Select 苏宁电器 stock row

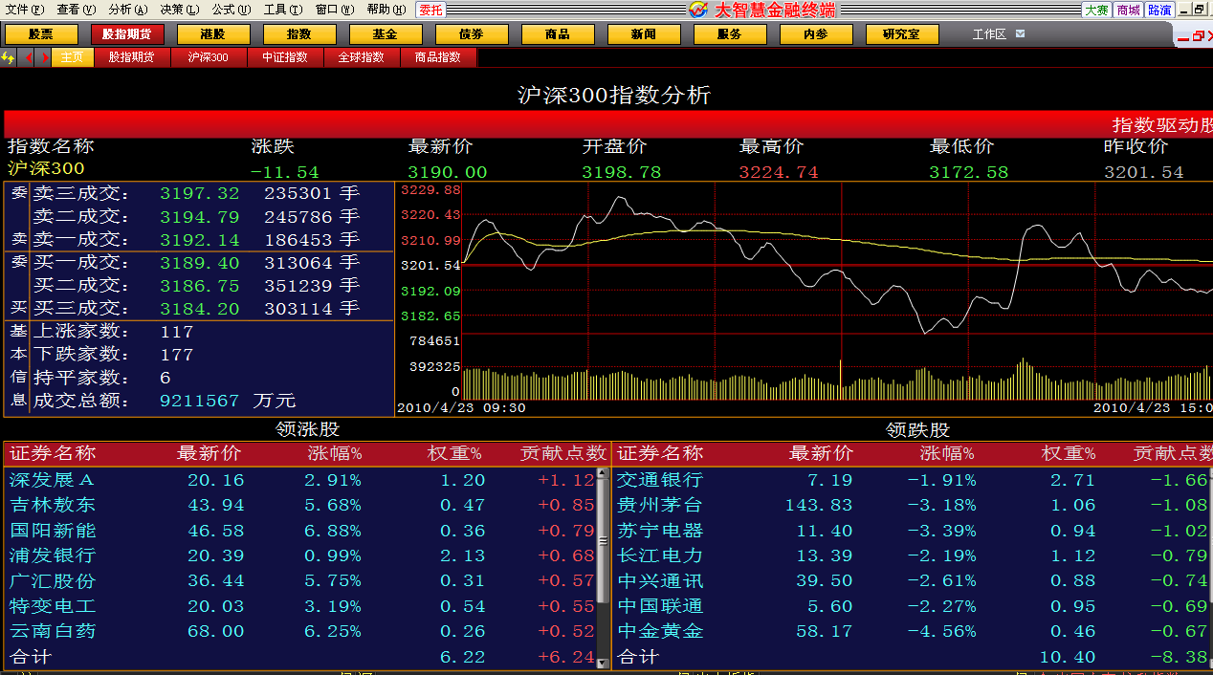click(913, 531)
